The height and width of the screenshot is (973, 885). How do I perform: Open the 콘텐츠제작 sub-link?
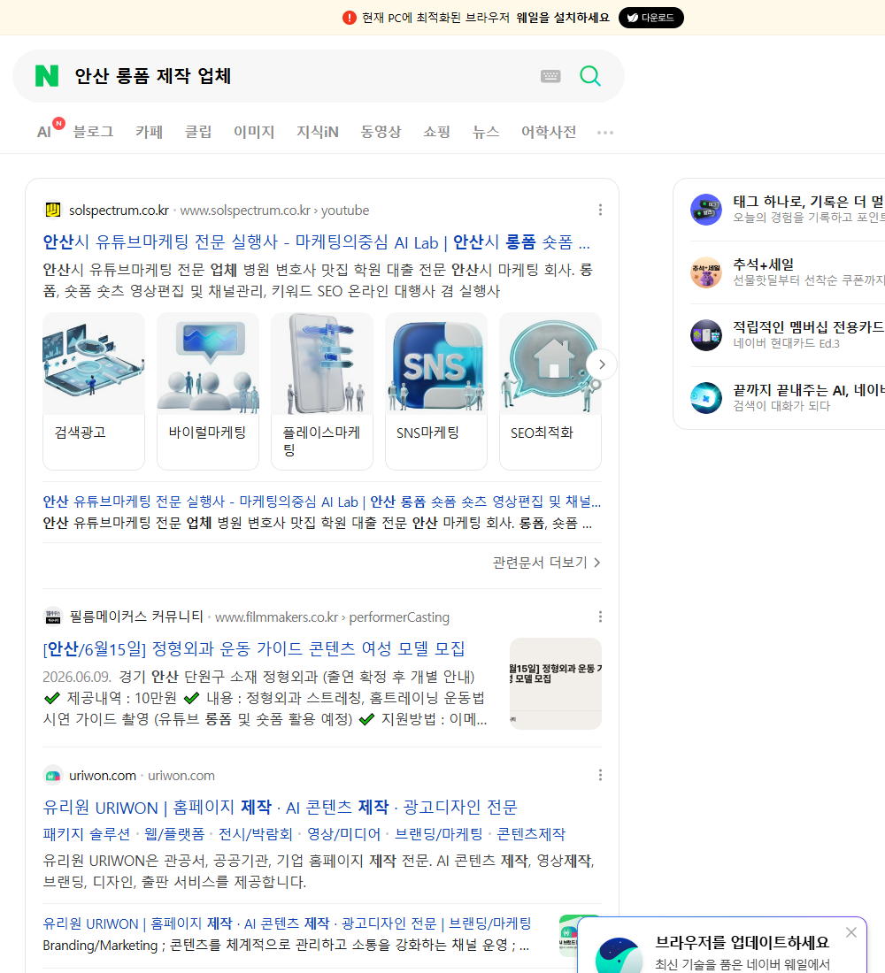tap(531, 834)
